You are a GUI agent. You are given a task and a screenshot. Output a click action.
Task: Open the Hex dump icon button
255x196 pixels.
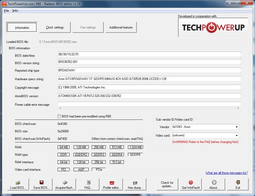[135, 183]
